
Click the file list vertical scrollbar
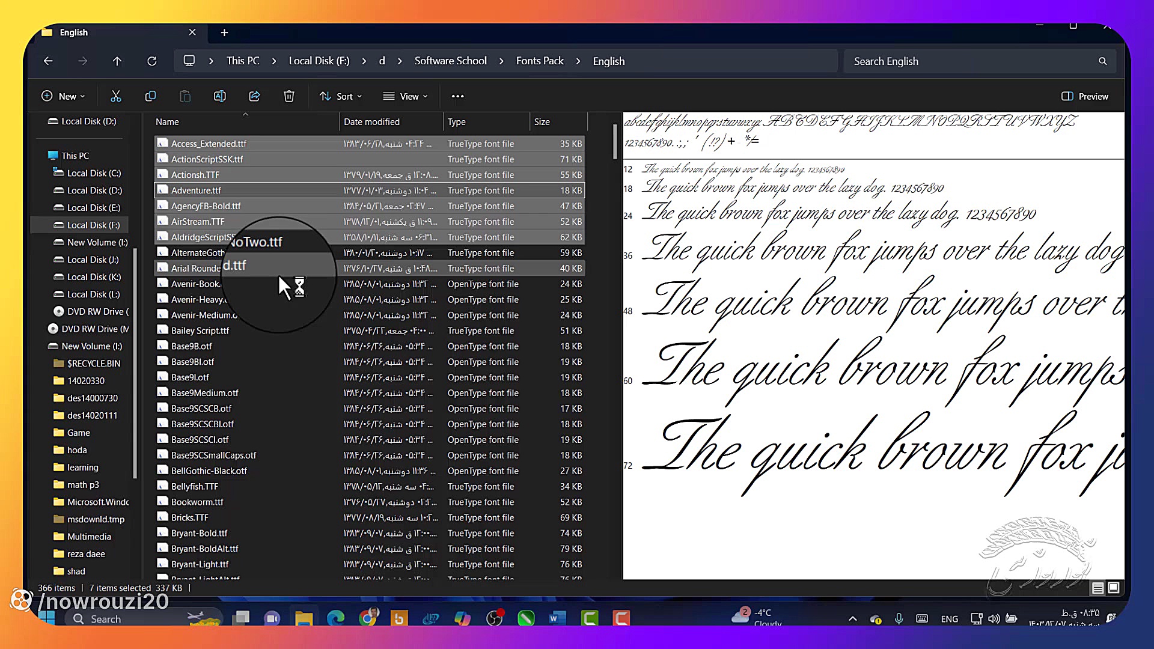[615, 142]
